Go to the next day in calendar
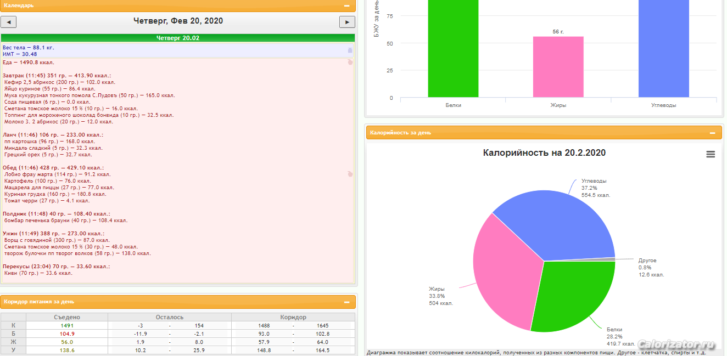 coord(347,22)
